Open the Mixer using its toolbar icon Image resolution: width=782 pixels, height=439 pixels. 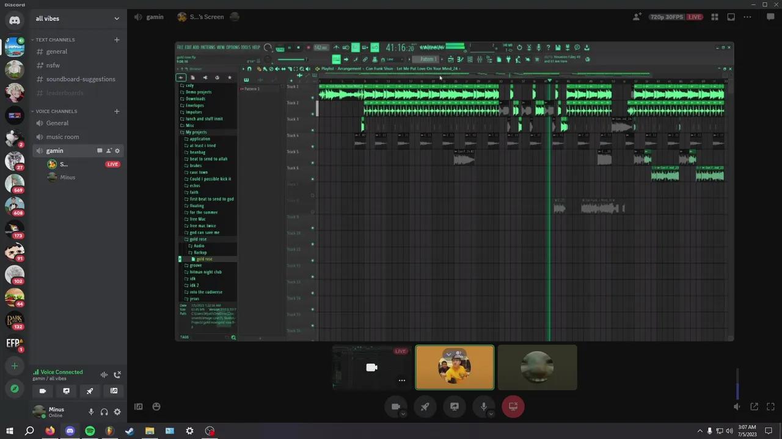point(480,59)
